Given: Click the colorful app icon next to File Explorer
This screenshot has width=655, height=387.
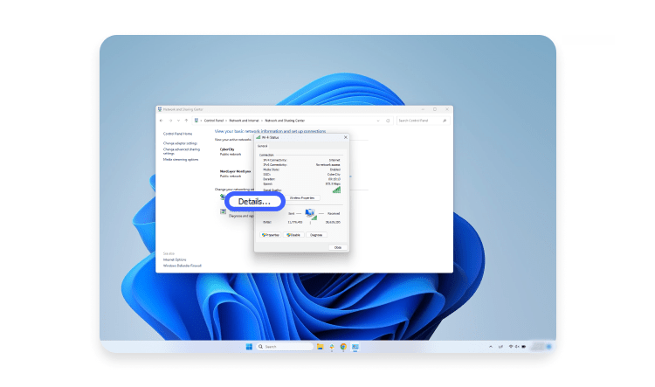Looking at the screenshot, I should pyautogui.click(x=332, y=347).
